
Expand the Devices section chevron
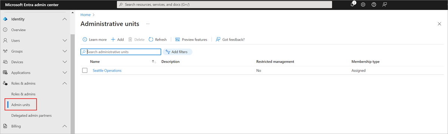65,62
